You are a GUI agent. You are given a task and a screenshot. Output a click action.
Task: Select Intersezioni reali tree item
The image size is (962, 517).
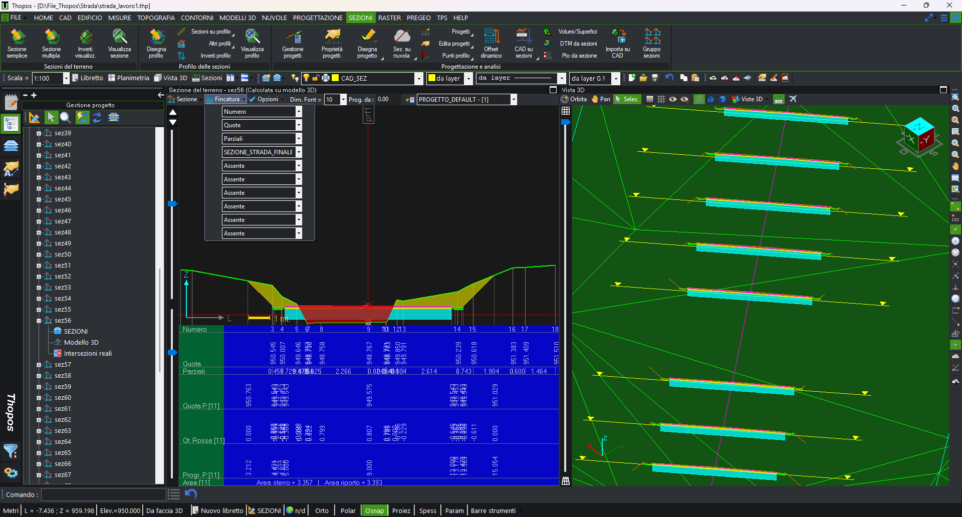pos(87,354)
